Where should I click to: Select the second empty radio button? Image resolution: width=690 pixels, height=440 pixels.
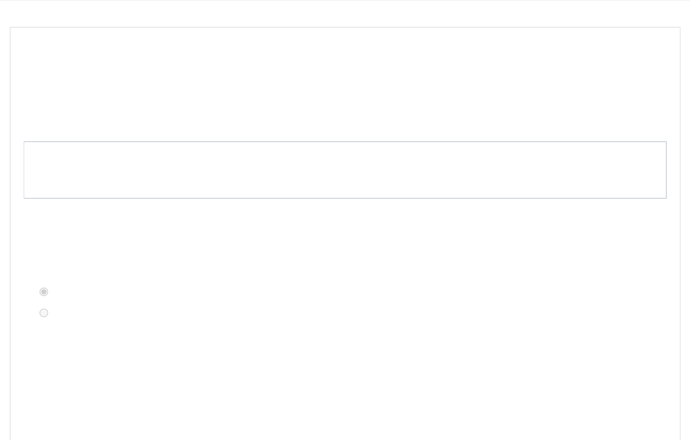[44, 313]
